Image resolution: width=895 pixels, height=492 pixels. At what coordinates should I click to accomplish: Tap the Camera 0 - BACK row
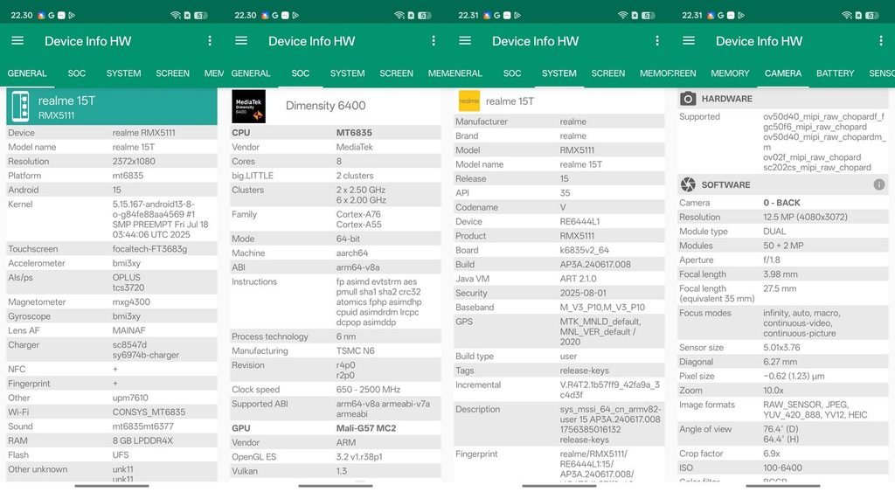pyautogui.click(x=782, y=203)
